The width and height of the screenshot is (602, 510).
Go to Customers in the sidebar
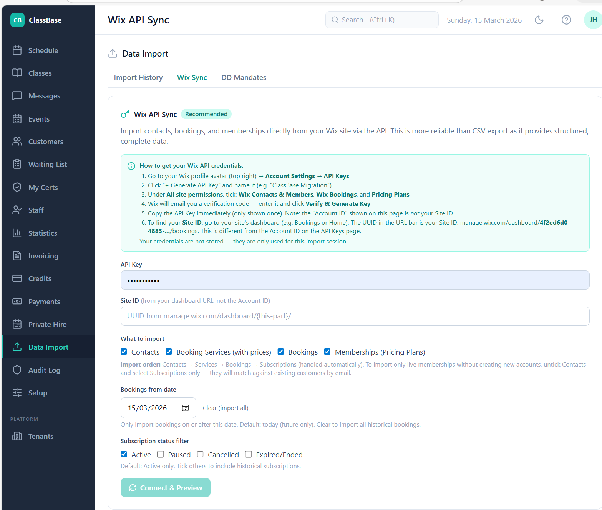click(x=48, y=142)
